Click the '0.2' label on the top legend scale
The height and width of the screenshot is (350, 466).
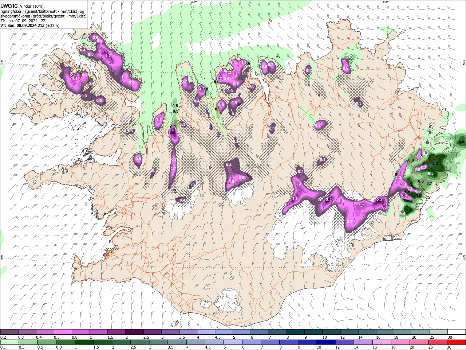pos(3,337)
